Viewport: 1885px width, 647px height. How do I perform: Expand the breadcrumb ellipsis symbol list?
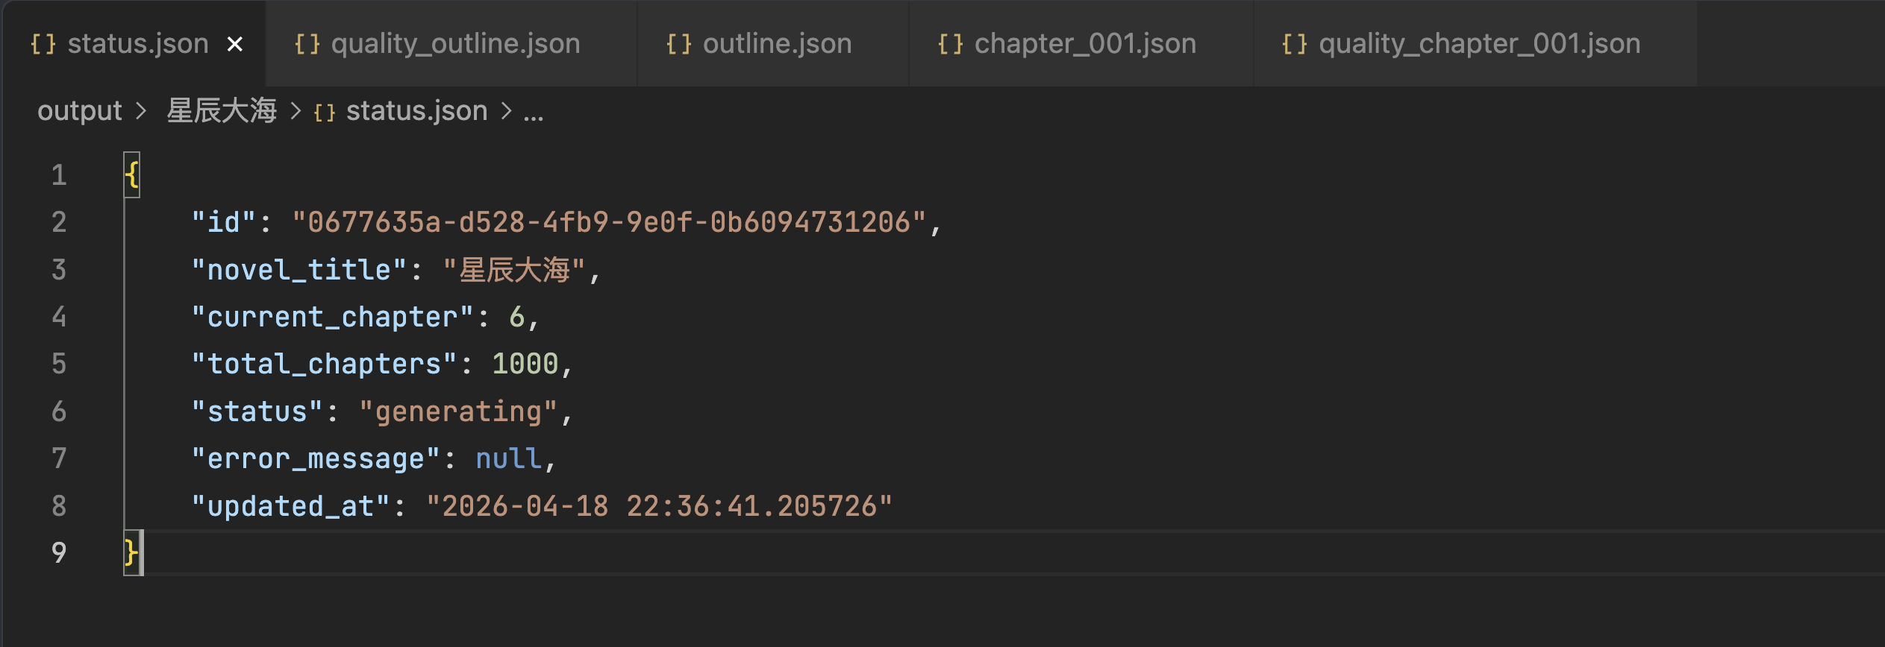(534, 113)
